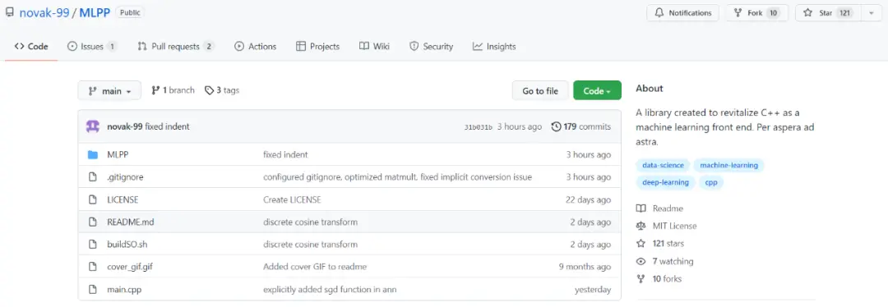This screenshot has width=888, height=307.
Task: Click the novak-99 avatar icon in commit row
Action: click(x=93, y=126)
